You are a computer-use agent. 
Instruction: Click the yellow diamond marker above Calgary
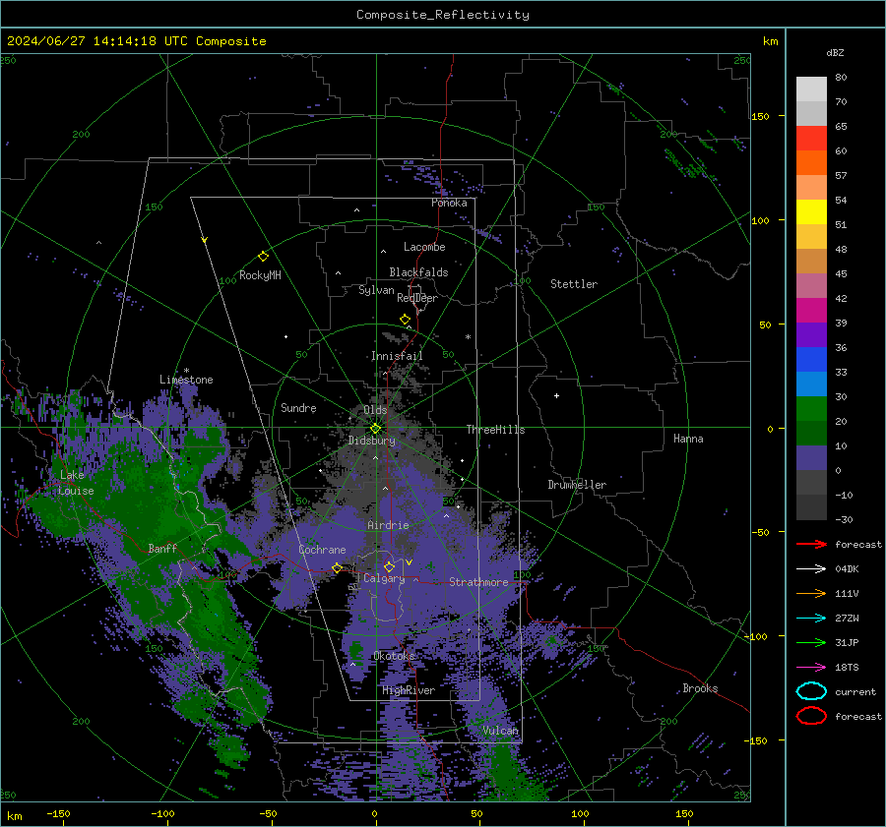[x=389, y=566]
